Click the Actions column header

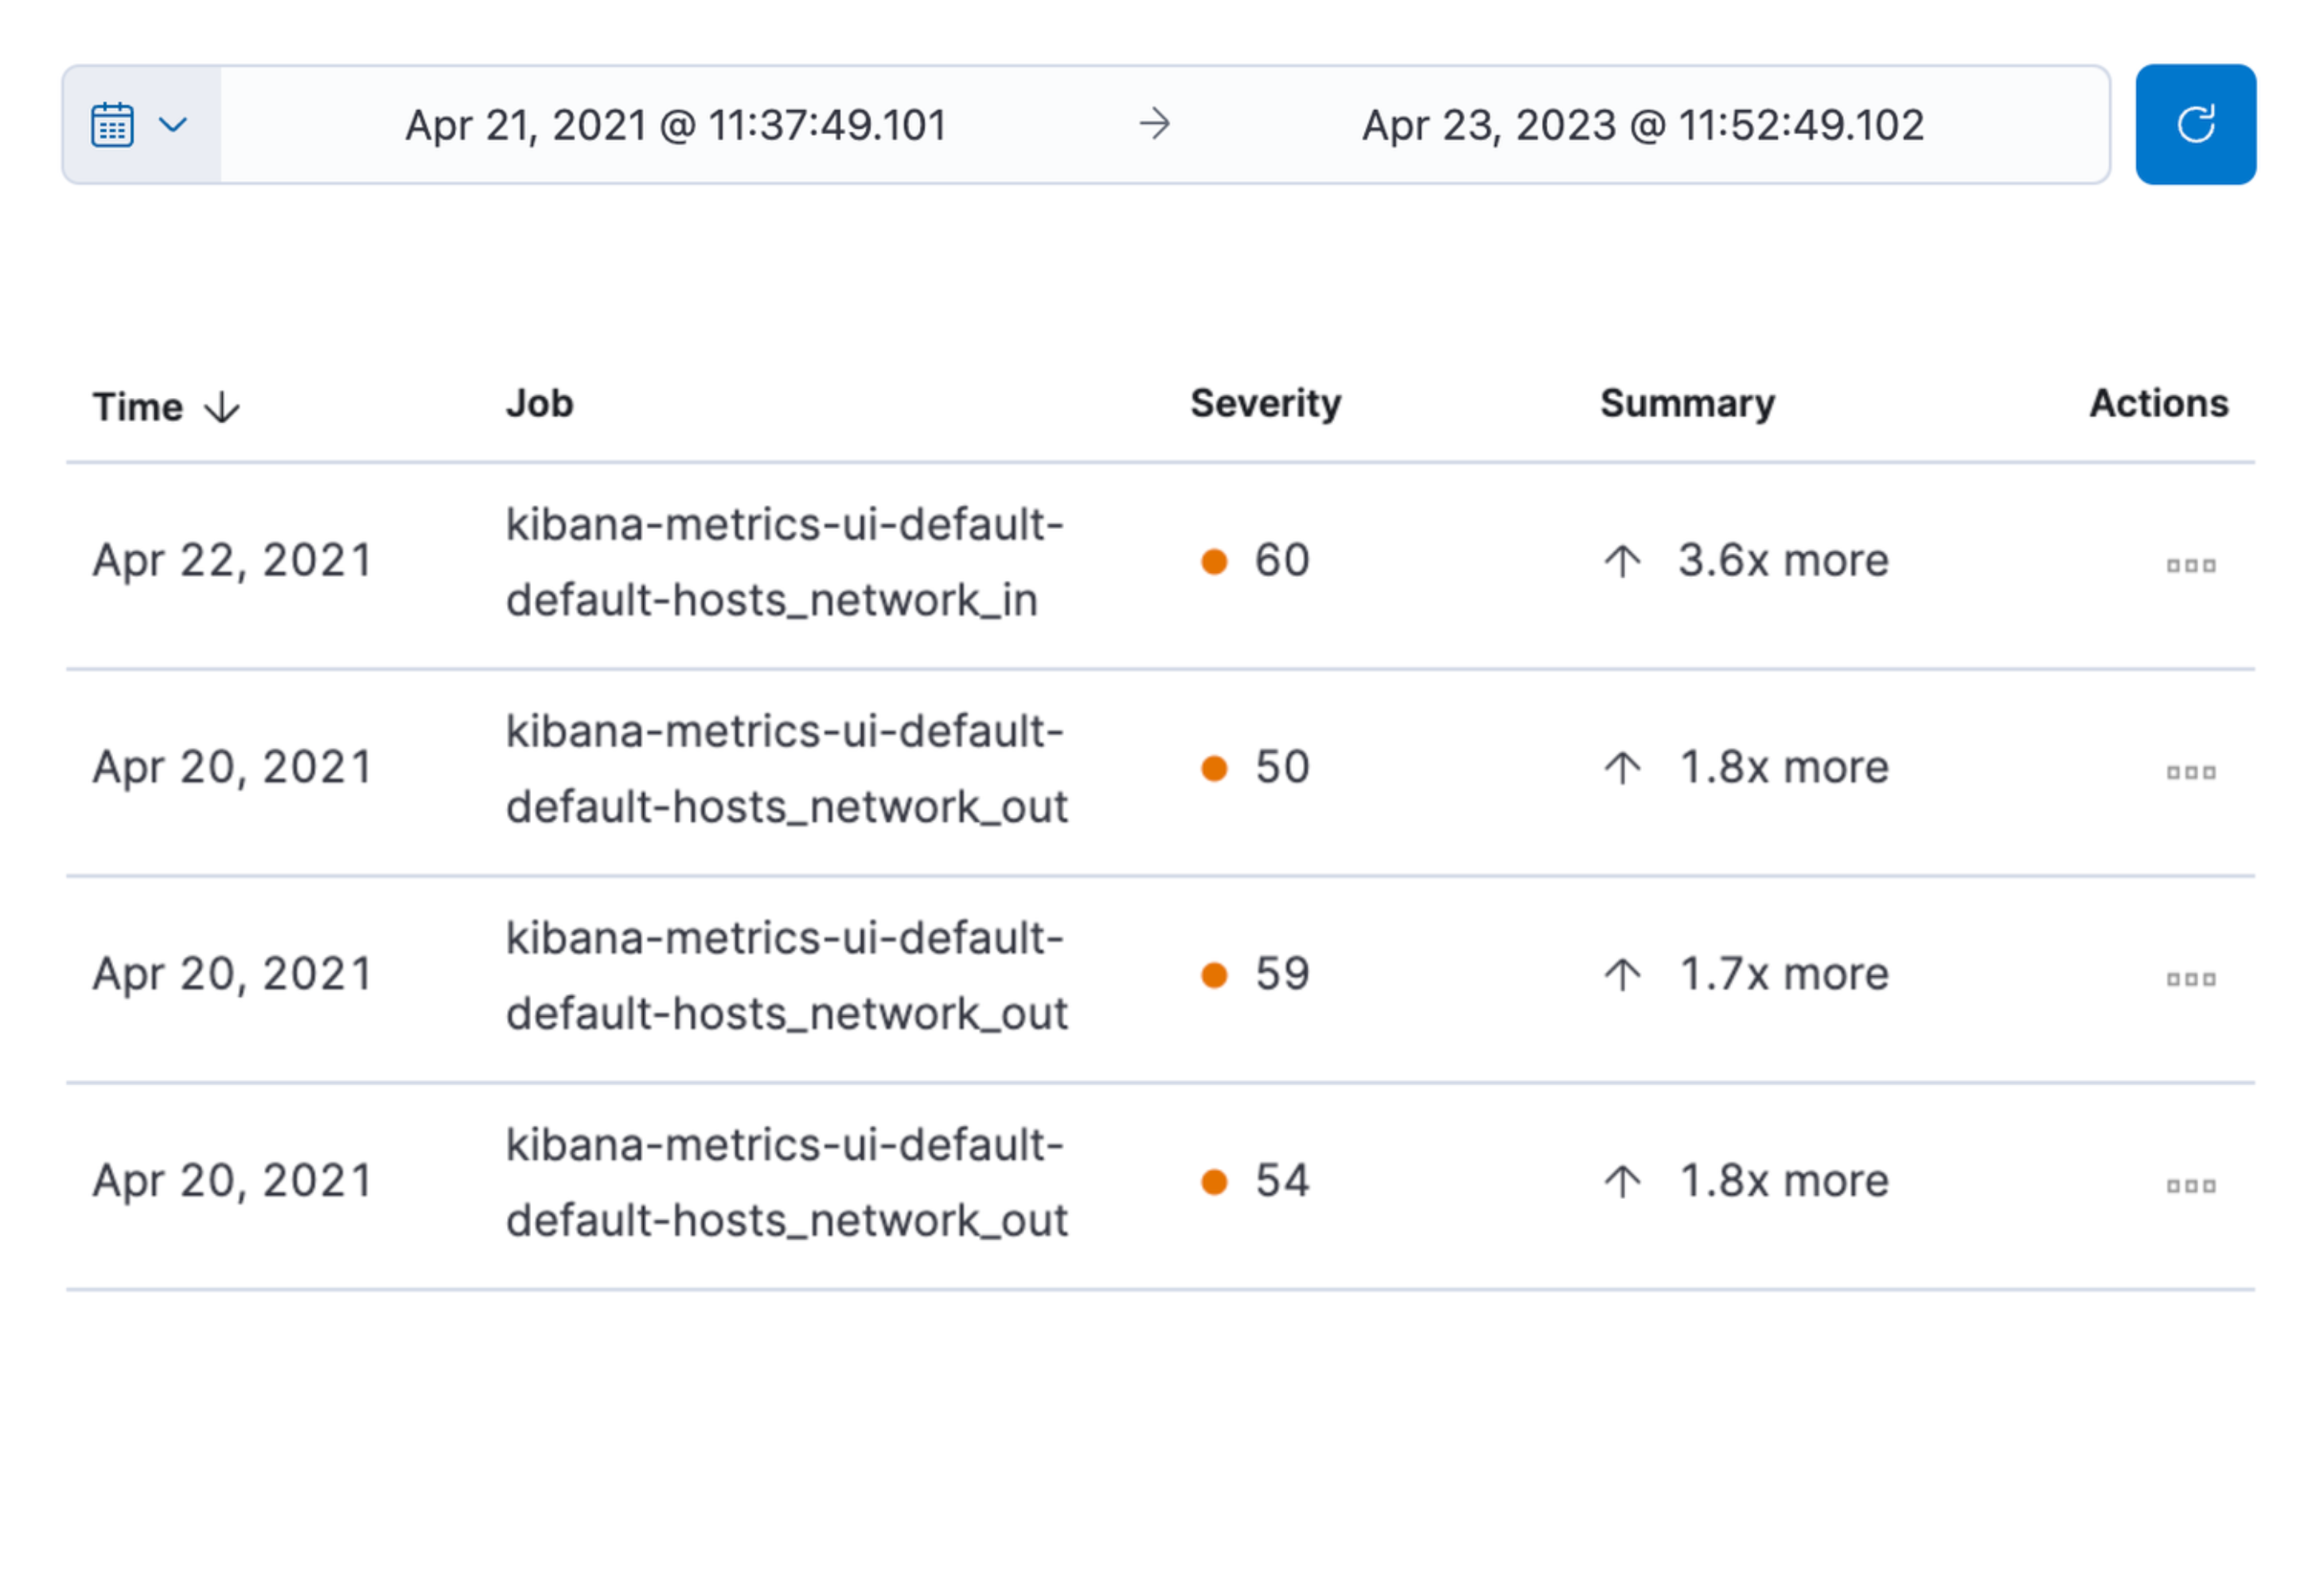point(2158,404)
